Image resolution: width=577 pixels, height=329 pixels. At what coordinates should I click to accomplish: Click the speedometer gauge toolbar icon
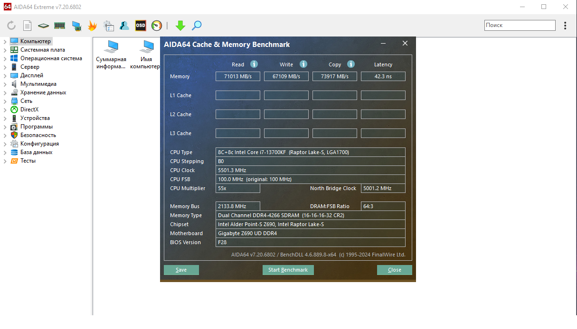click(x=157, y=26)
